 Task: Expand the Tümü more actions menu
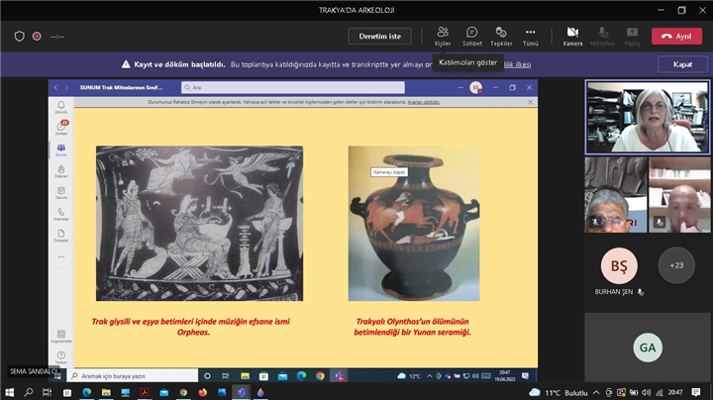530,37
